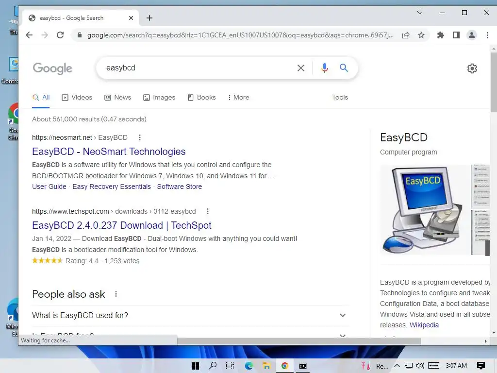Open Command Prompt from taskbar
This screenshot has width=497, height=373.
click(303, 366)
